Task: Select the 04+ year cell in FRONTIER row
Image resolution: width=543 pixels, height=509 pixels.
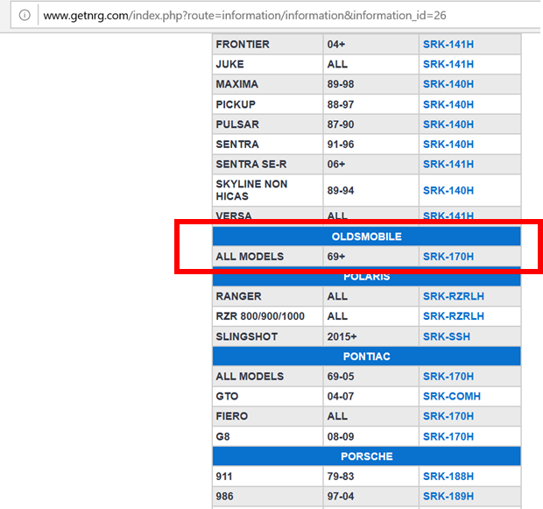Action: [370, 45]
